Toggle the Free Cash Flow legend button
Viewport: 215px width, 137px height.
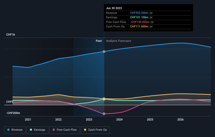65,130
